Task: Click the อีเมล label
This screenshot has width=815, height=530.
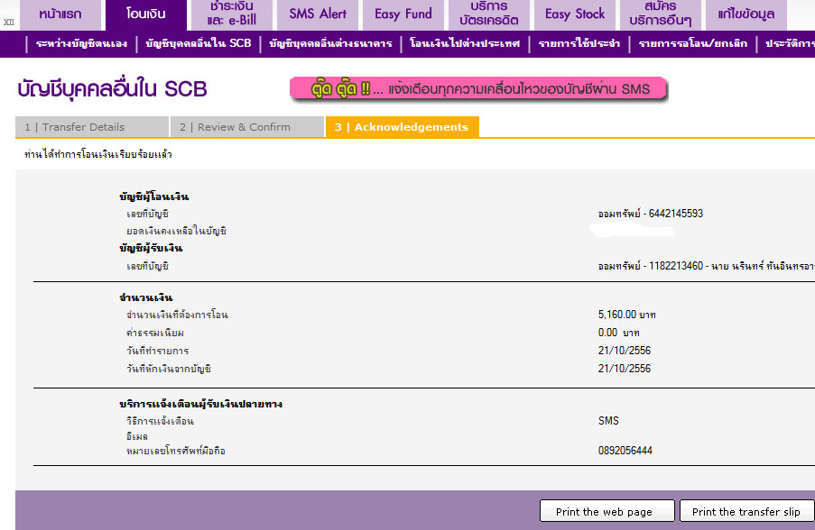Action: 136,436
